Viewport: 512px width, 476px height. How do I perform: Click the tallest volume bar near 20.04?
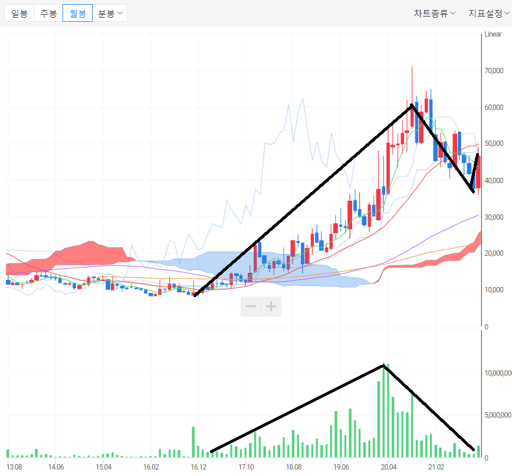coord(383,410)
